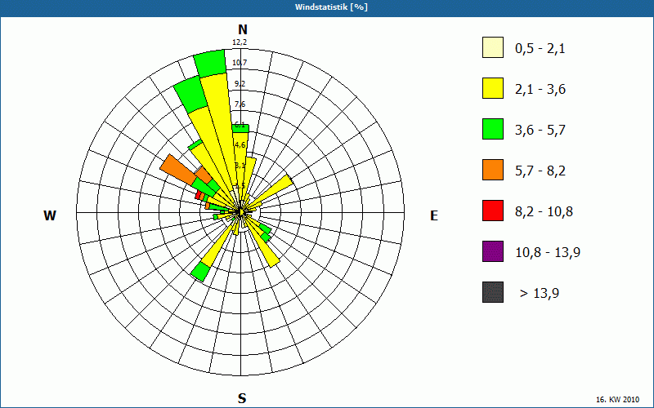Click the N compass label
Screen dimensions: 654x408
(243, 29)
